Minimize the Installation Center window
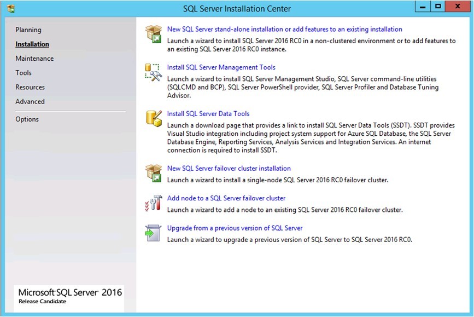 pyautogui.click(x=423, y=7)
